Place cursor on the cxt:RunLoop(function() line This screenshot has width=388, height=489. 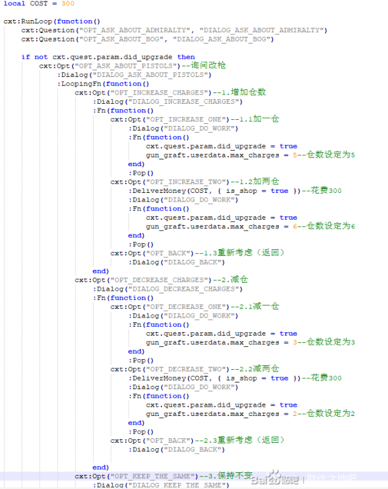52,21
